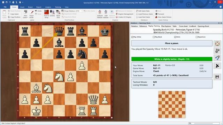This screenshot has height=125, width=223.
Task: Click the undo arrow in quick access toolbar
Action: tap(7, 2)
